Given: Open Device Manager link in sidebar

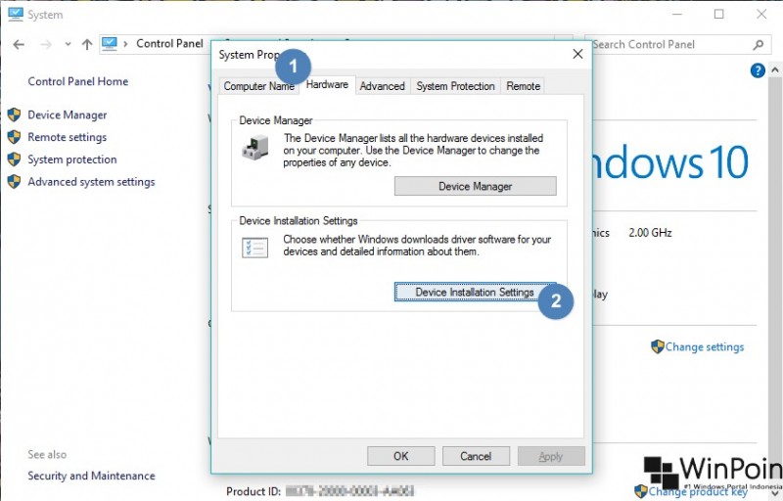Looking at the screenshot, I should 68,114.
